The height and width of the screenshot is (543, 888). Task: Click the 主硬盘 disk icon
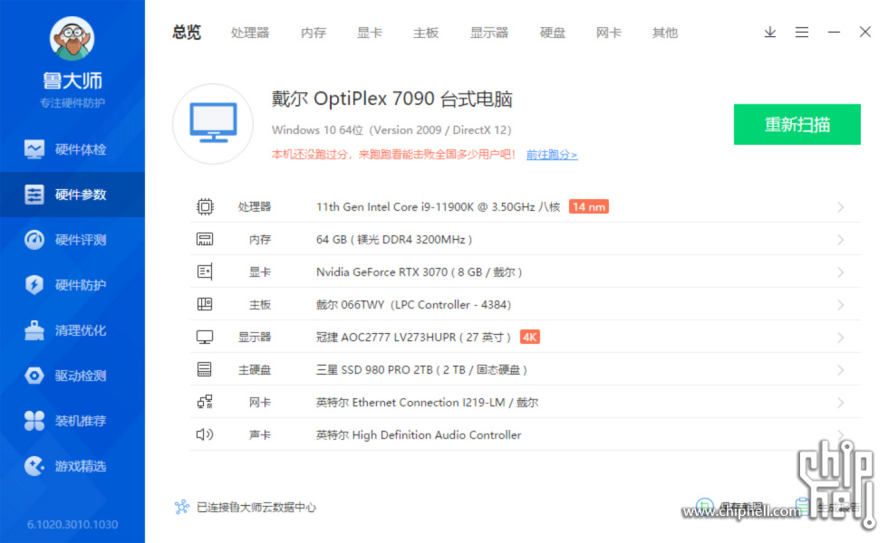pos(205,370)
